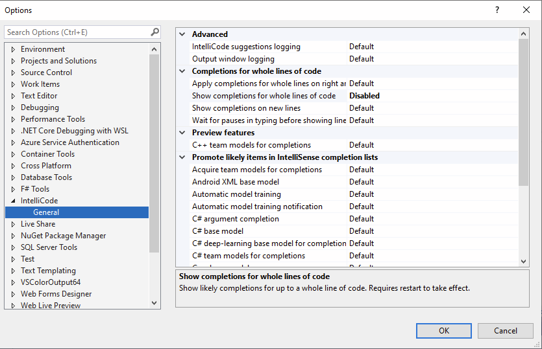Select the Web Forms Designer item
This screenshot has width=542, height=349.
pyautogui.click(x=56, y=294)
